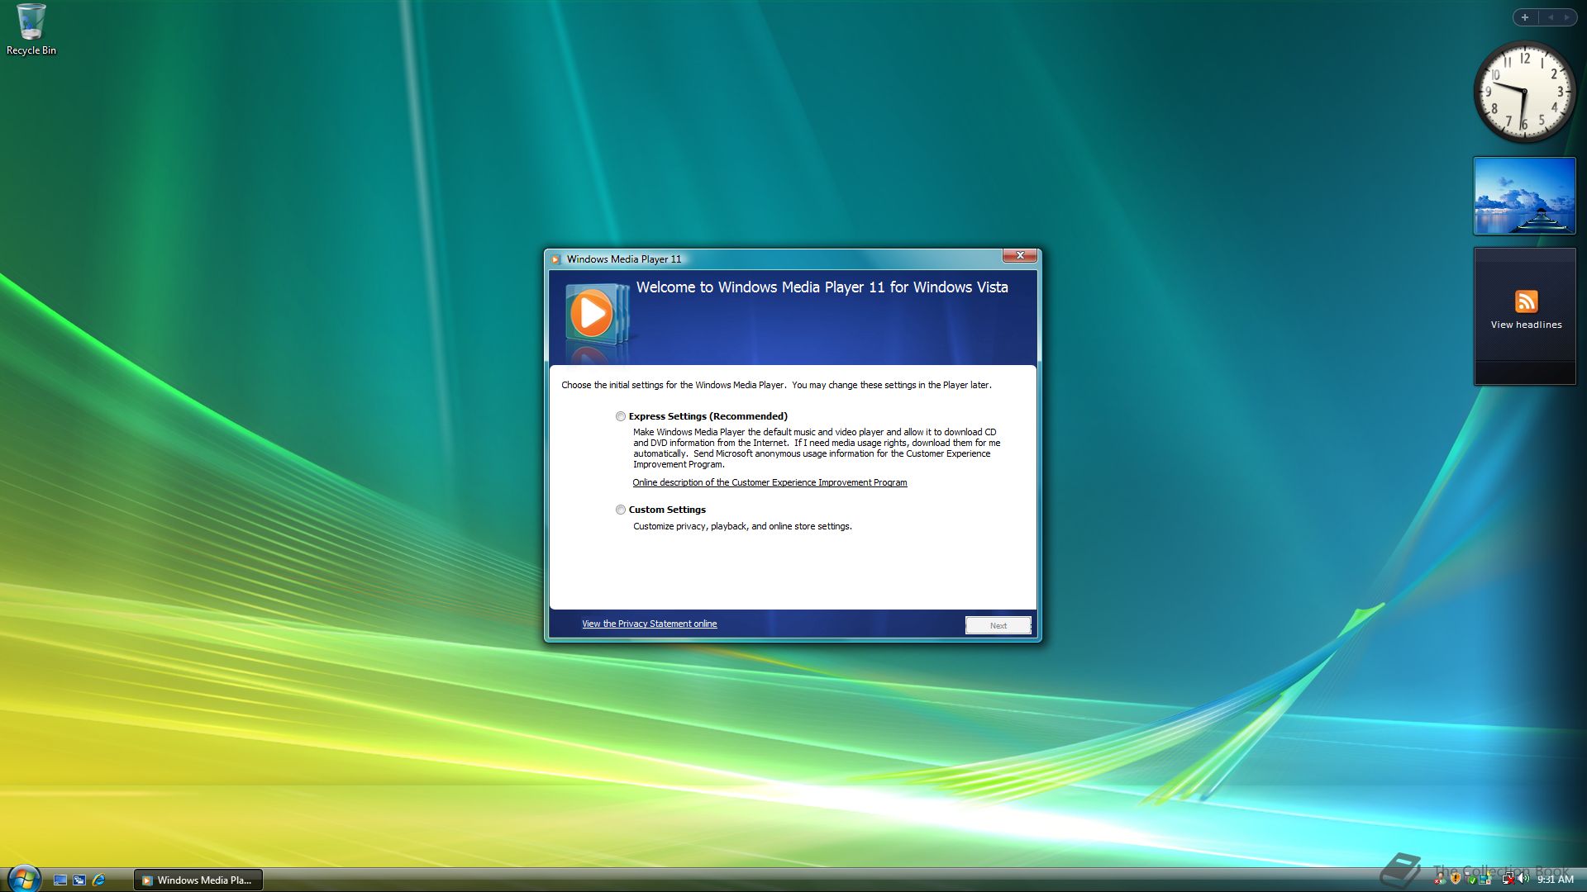The height and width of the screenshot is (892, 1587).
Task: Open the Start menu orb
Action: pos(24,879)
